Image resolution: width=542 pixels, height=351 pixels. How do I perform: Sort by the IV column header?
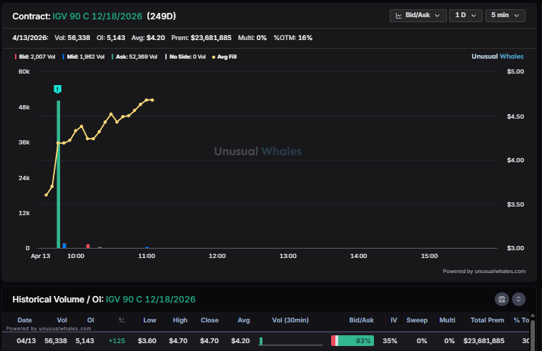(394, 320)
